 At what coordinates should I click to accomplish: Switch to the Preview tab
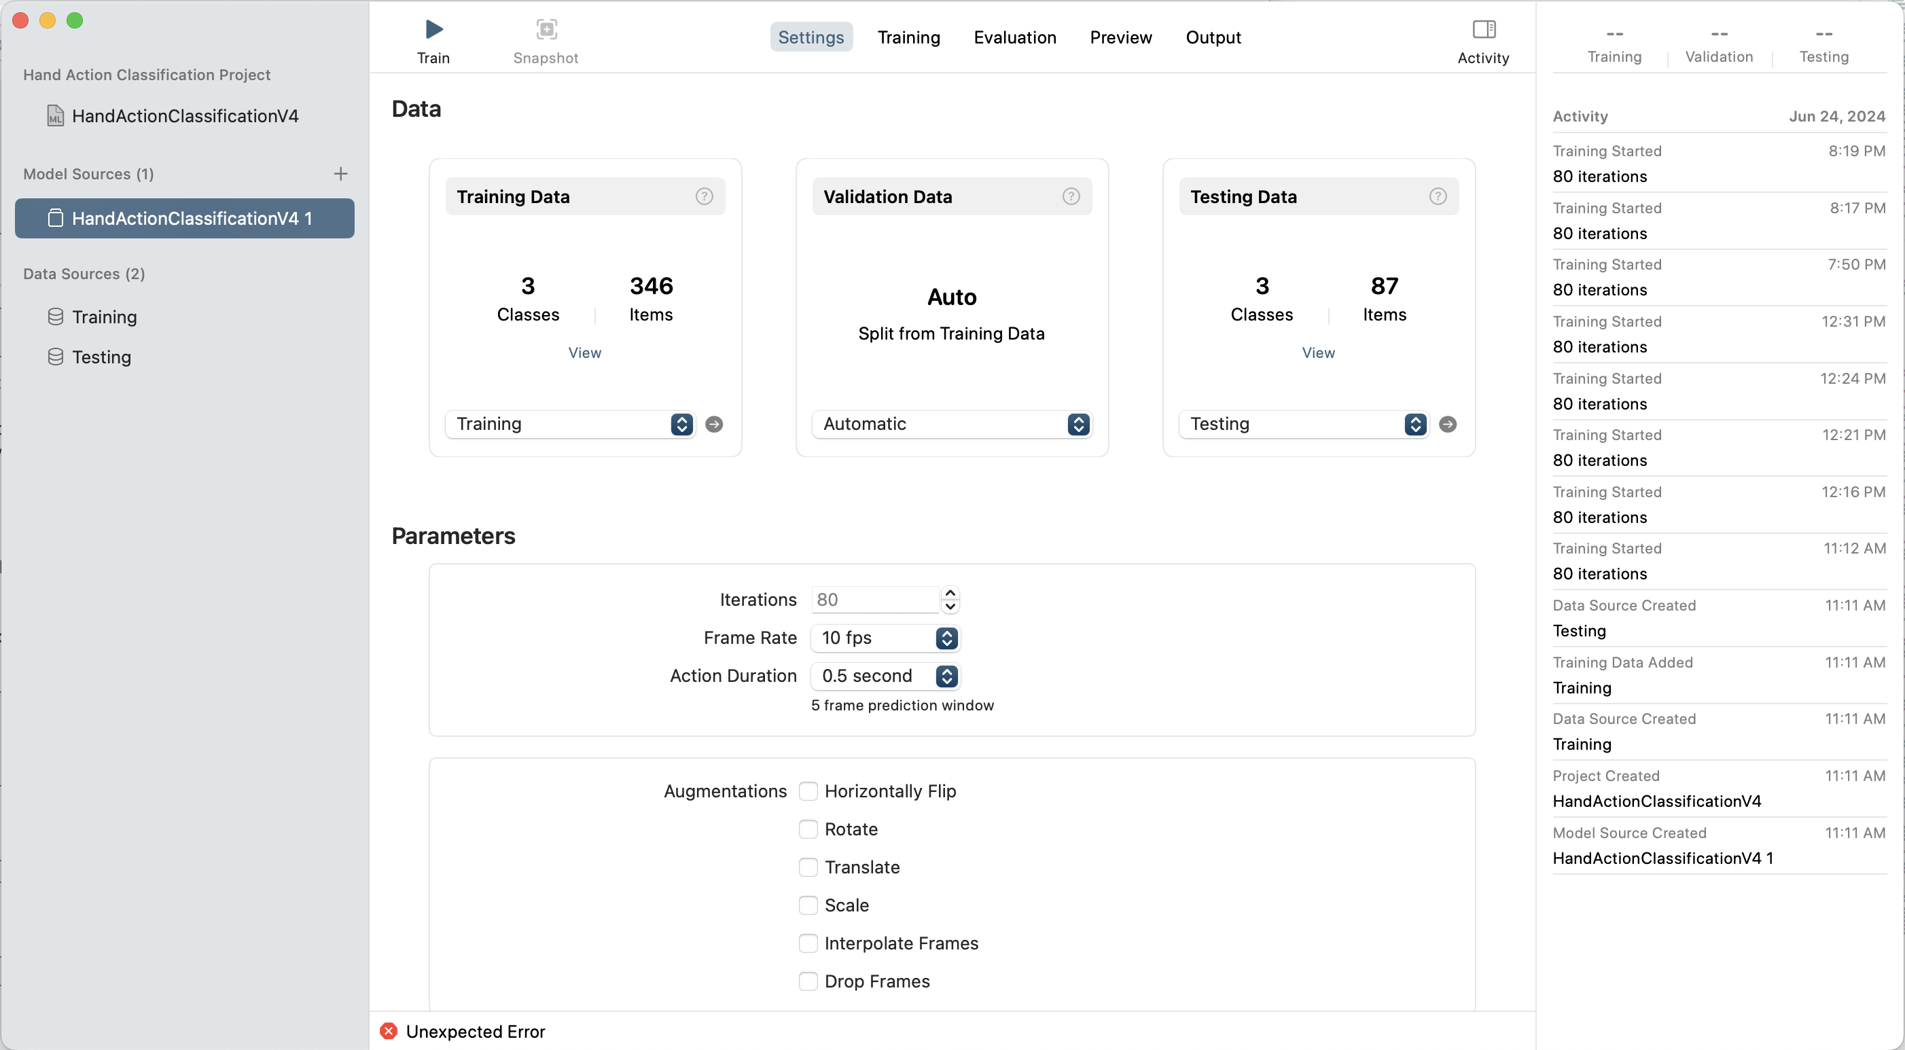[1120, 38]
